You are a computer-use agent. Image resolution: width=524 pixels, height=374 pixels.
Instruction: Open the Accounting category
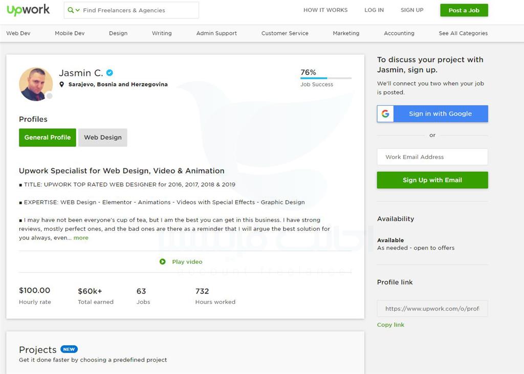399,33
